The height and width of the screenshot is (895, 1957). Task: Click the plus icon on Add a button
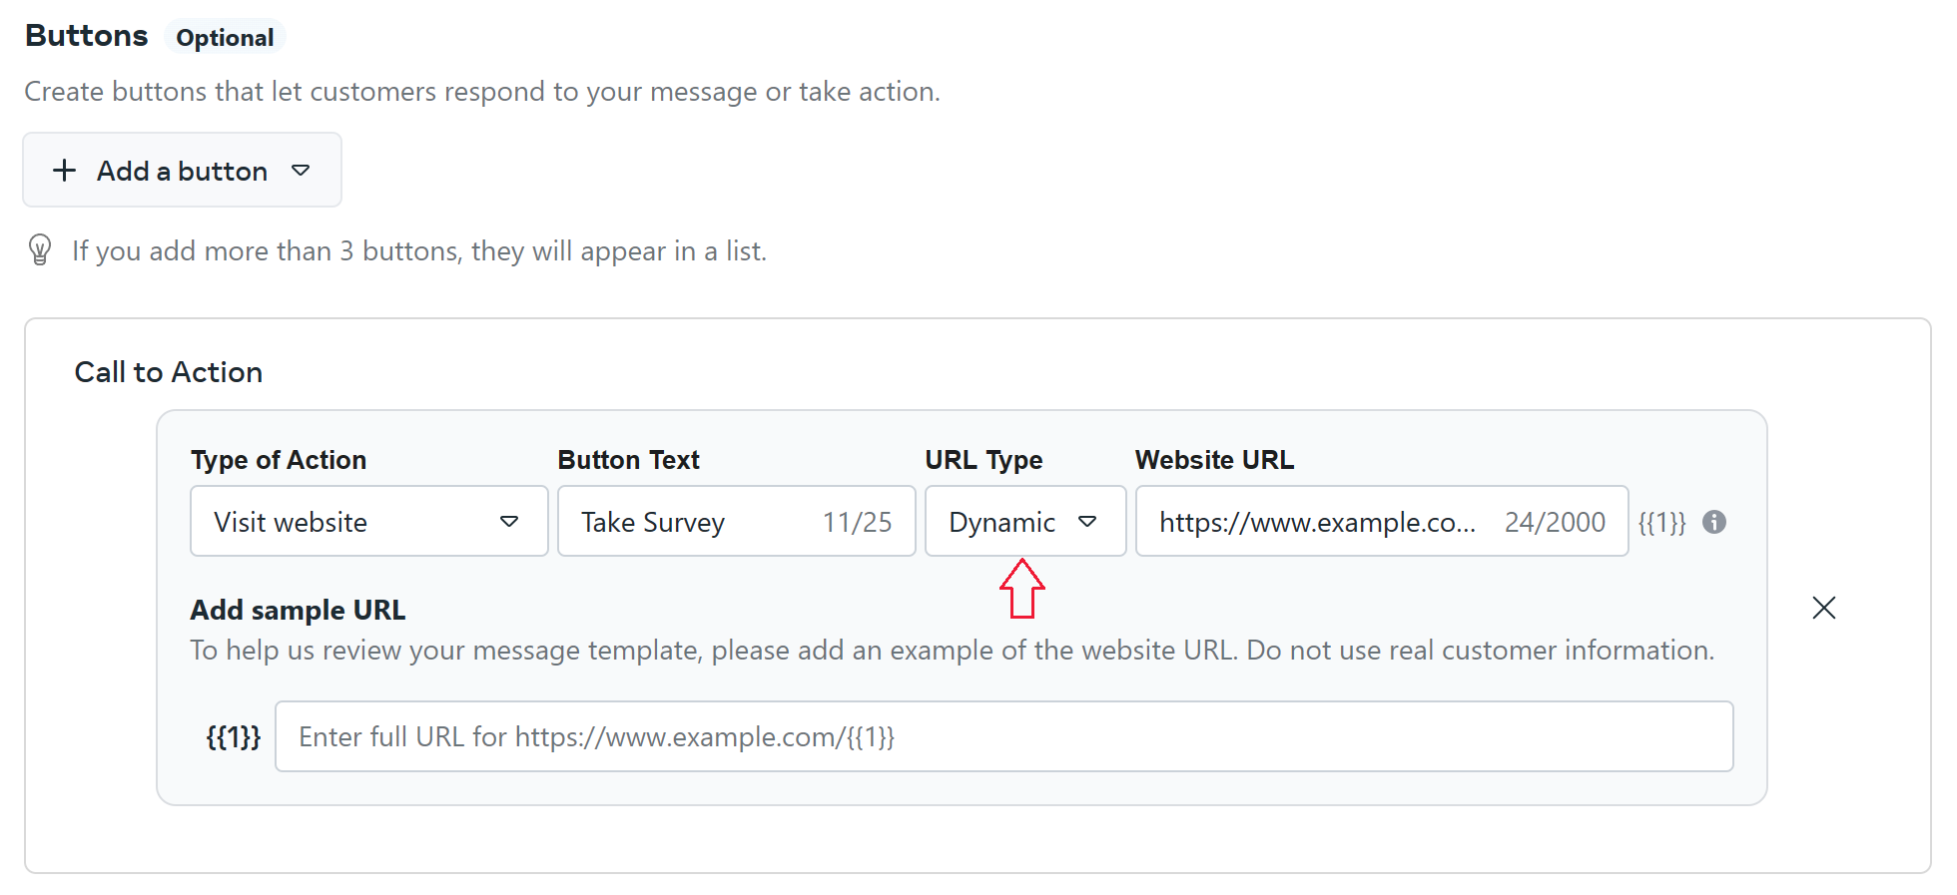click(x=65, y=171)
